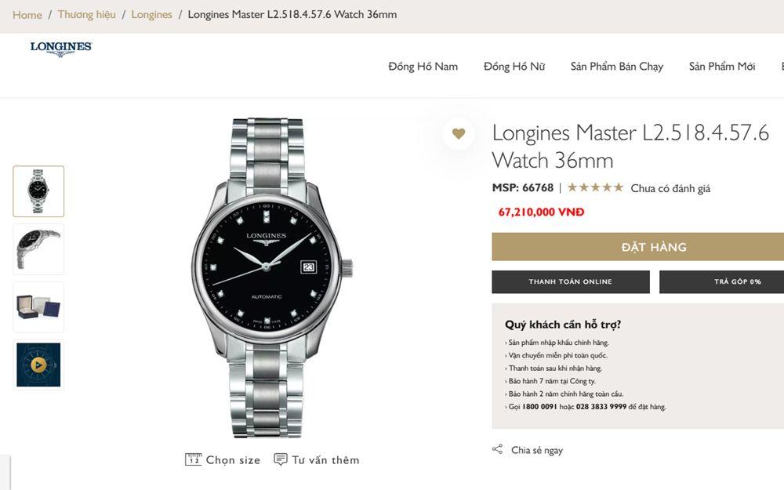Click the Longines logo
The width and height of the screenshot is (784, 490).
[x=61, y=49]
